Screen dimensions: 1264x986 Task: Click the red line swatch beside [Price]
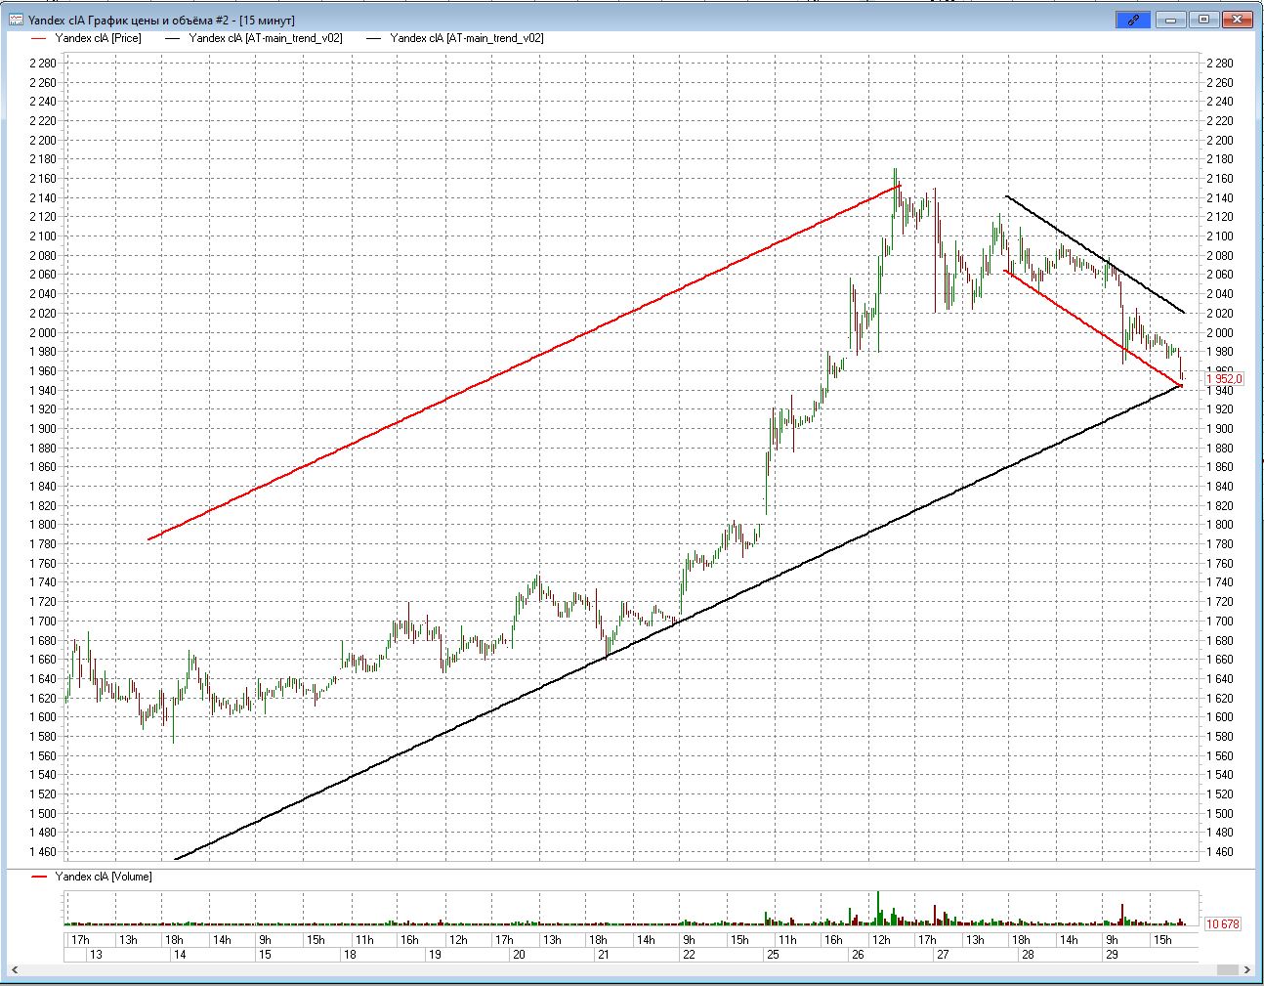pos(39,38)
